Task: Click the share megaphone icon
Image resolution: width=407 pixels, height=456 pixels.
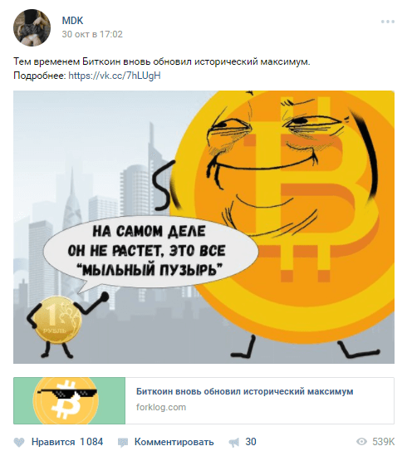Action: click(233, 443)
